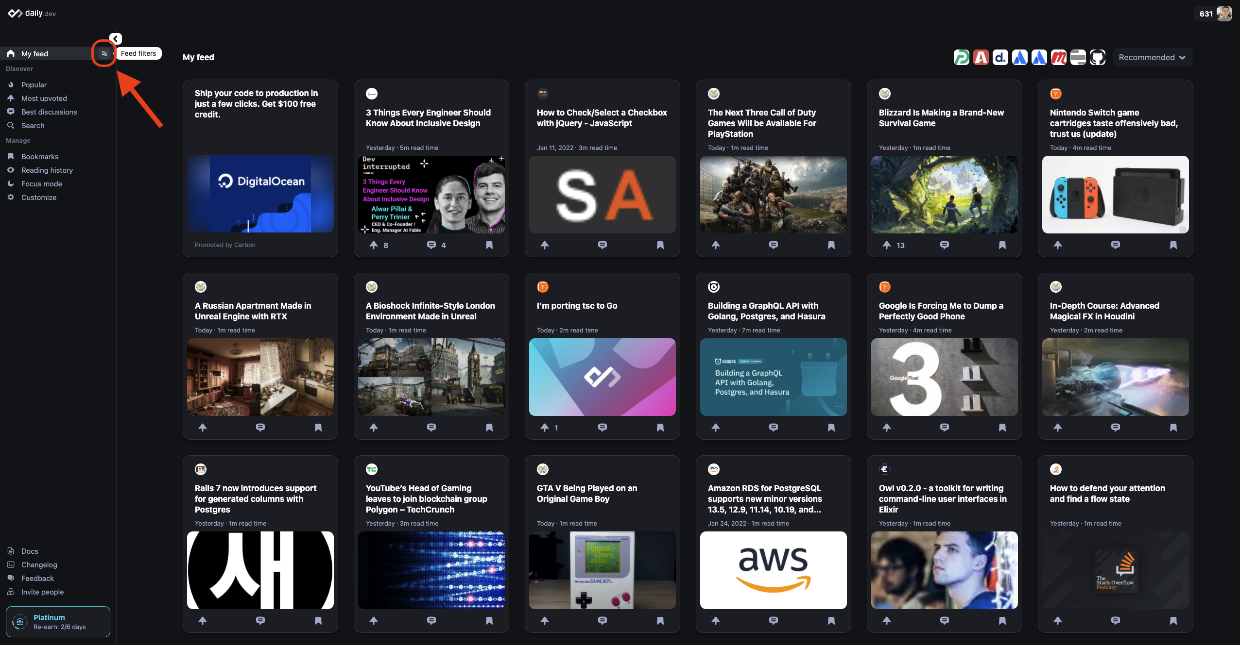This screenshot has width=1240, height=645.
Task: Bookmark the Google Dump Phone post
Action: tap(1002, 428)
